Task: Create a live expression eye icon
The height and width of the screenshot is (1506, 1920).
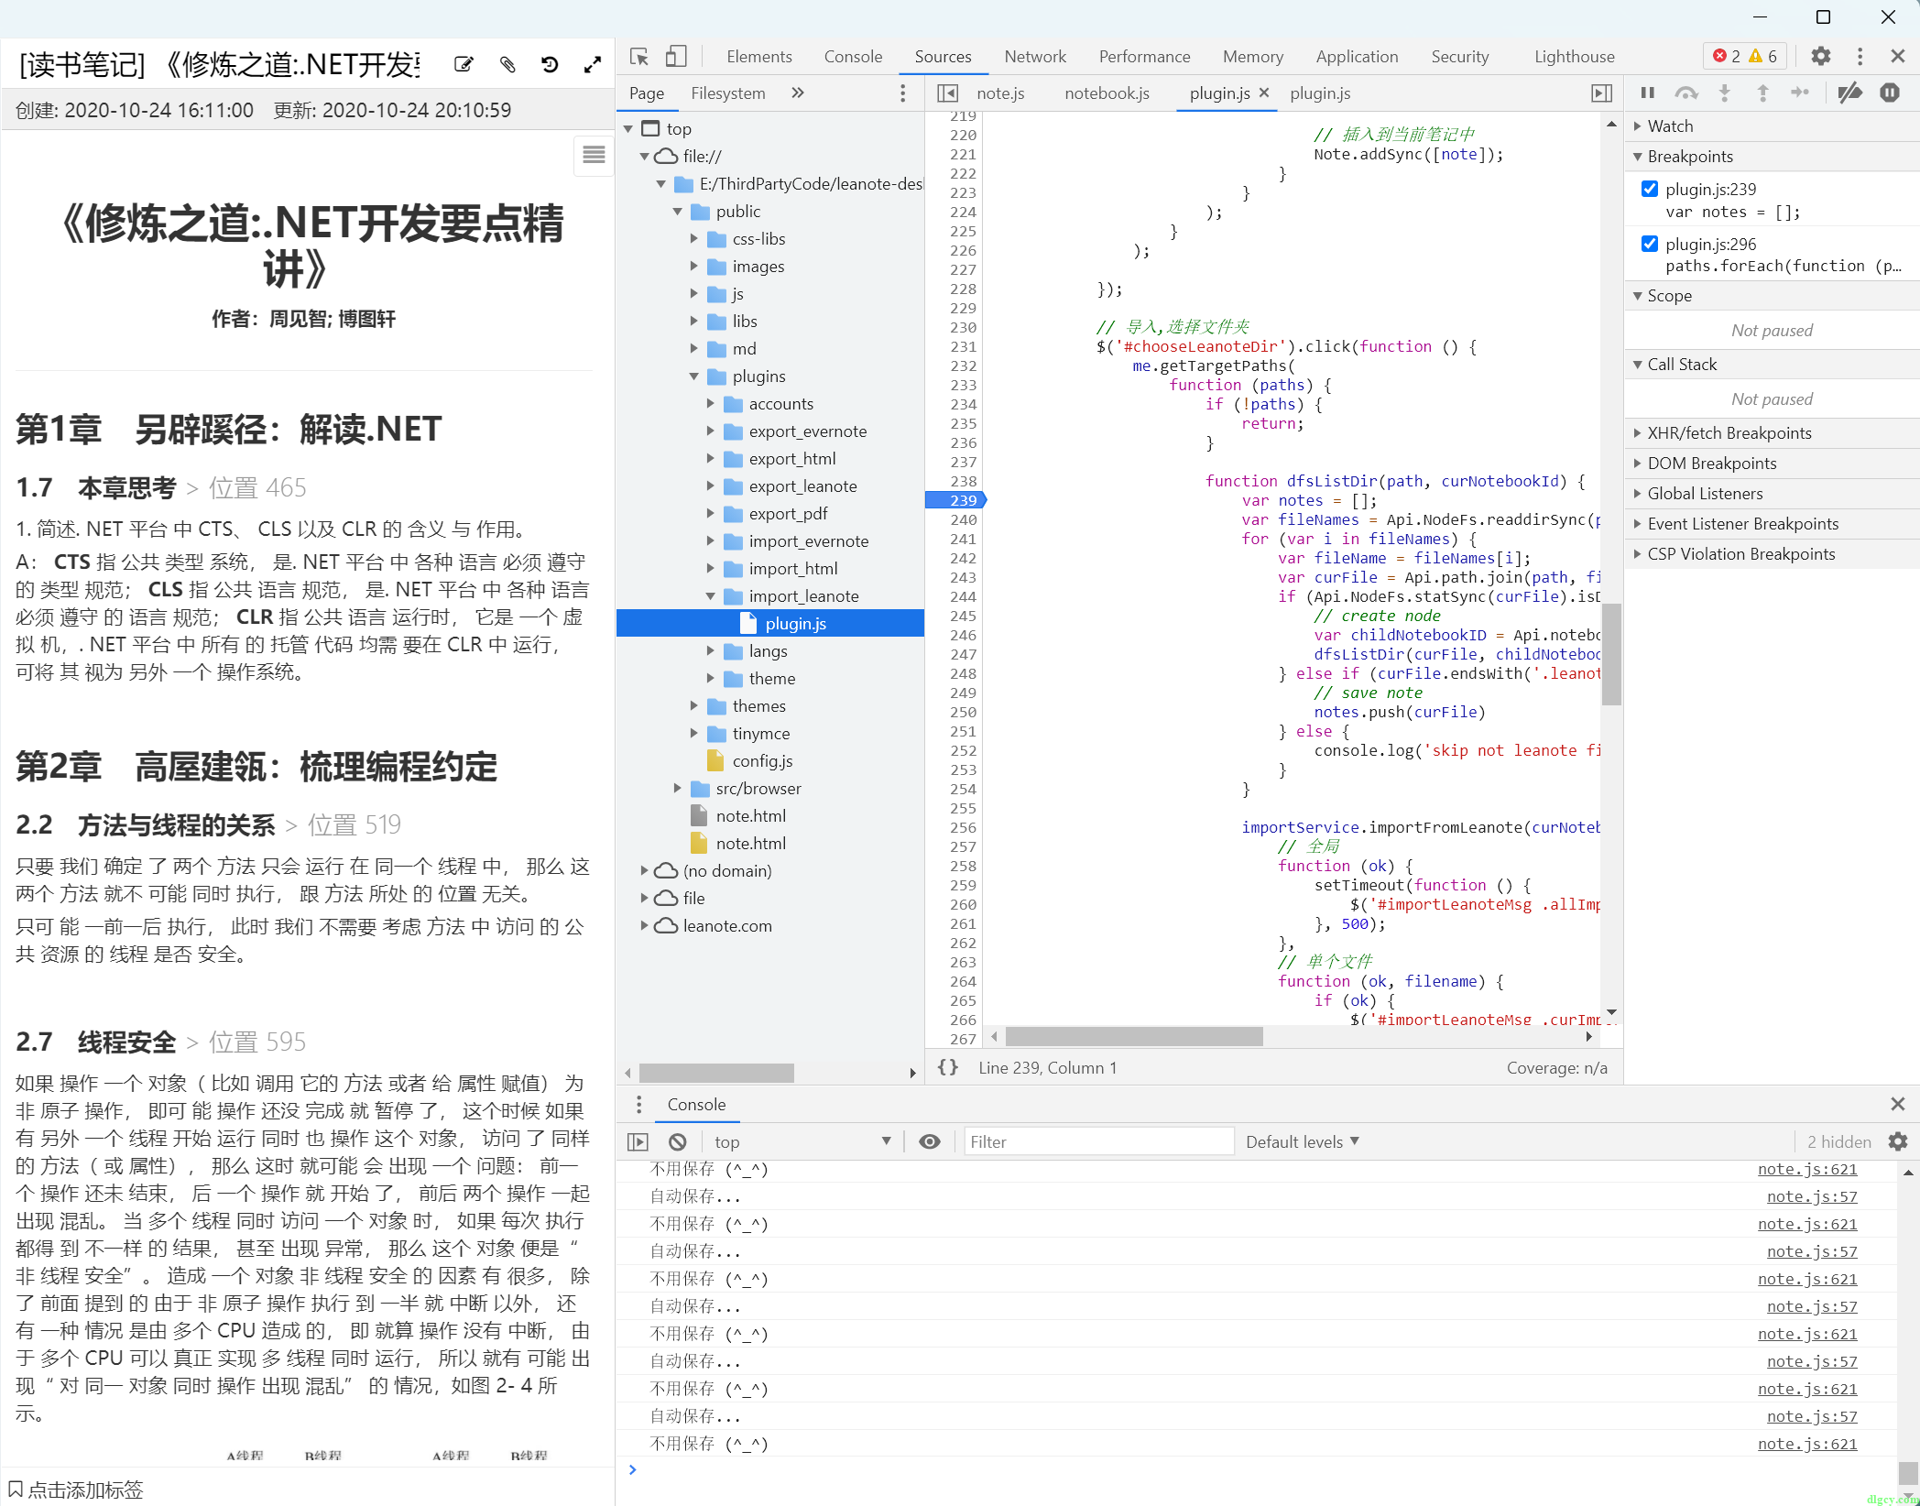Action: pyautogui.click(x=930, y=1142)
